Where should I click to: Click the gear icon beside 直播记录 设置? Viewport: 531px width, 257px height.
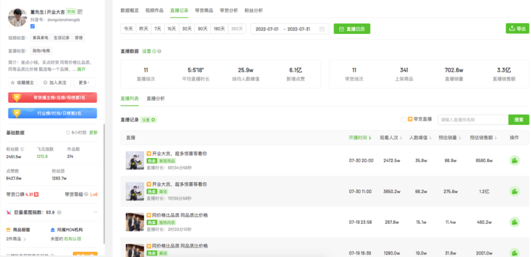153,120
